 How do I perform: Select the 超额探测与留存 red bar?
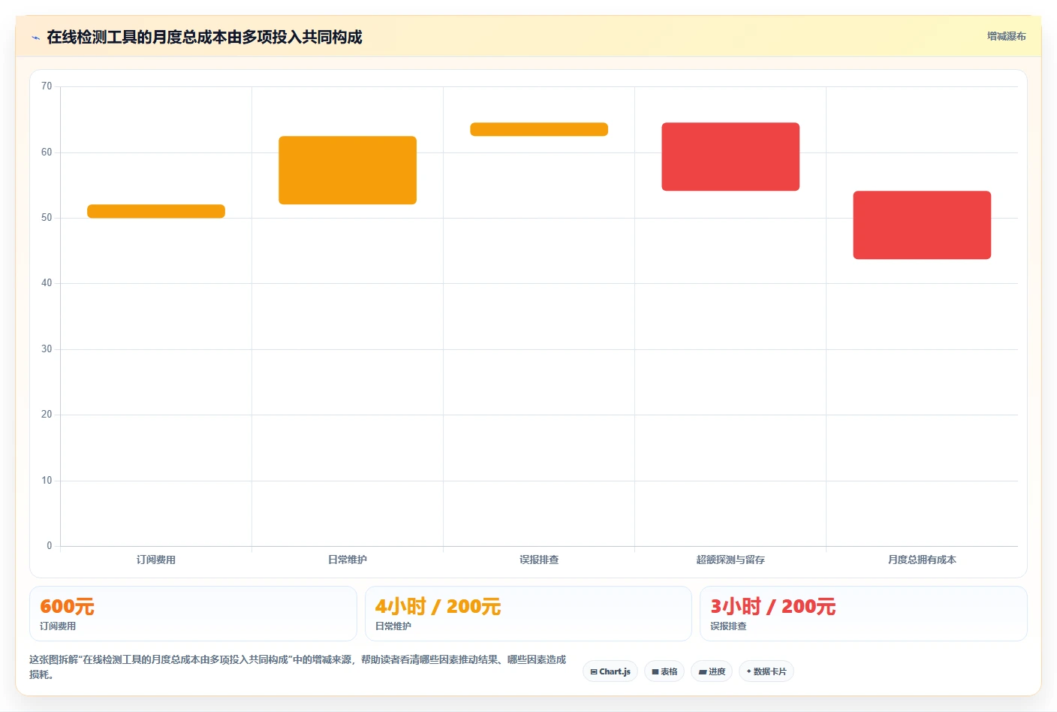pos(730,156)
